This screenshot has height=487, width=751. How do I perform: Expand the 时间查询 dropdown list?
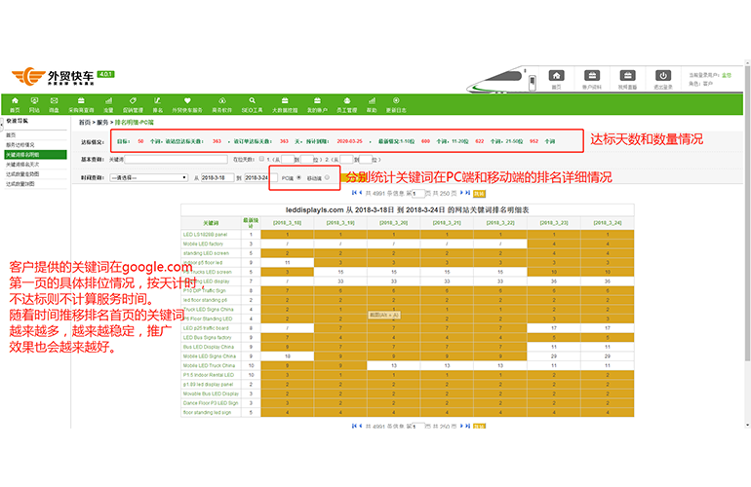click(148, 178)
